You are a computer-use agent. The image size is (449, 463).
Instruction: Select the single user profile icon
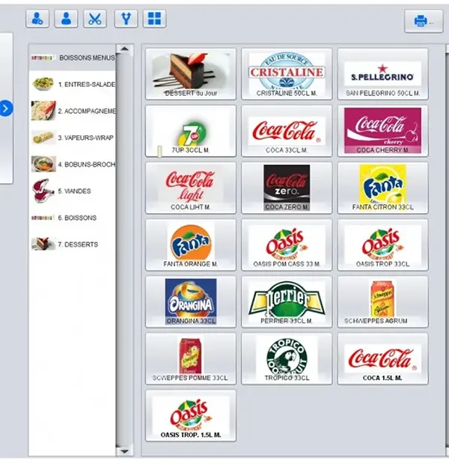point(66,19)
